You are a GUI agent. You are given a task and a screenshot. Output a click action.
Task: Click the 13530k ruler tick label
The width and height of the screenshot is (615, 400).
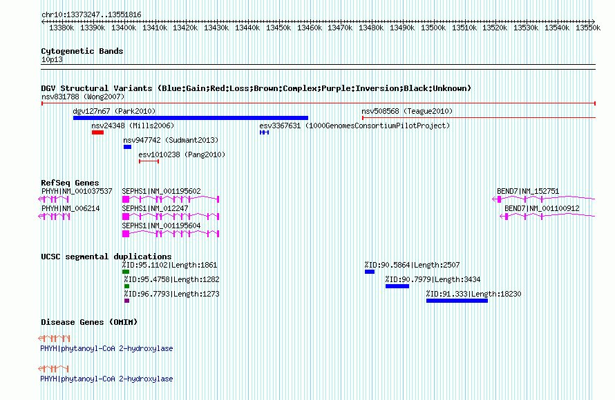(x=526, y=28)
